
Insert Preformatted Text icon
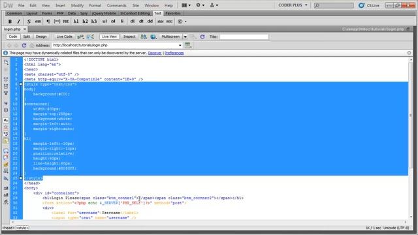(x=66, y=22)
